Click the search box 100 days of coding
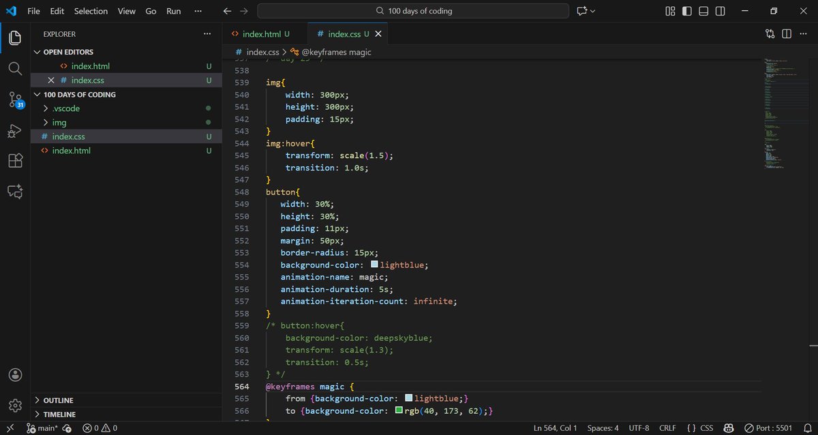Image resolution: width=818 pixels, height=435 pixels. tap(413, 11)
